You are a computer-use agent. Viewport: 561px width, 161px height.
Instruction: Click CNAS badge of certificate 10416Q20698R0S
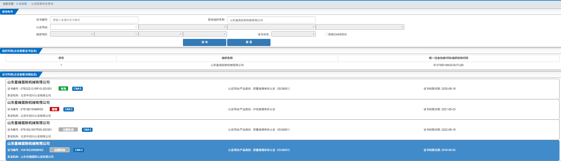79,150
